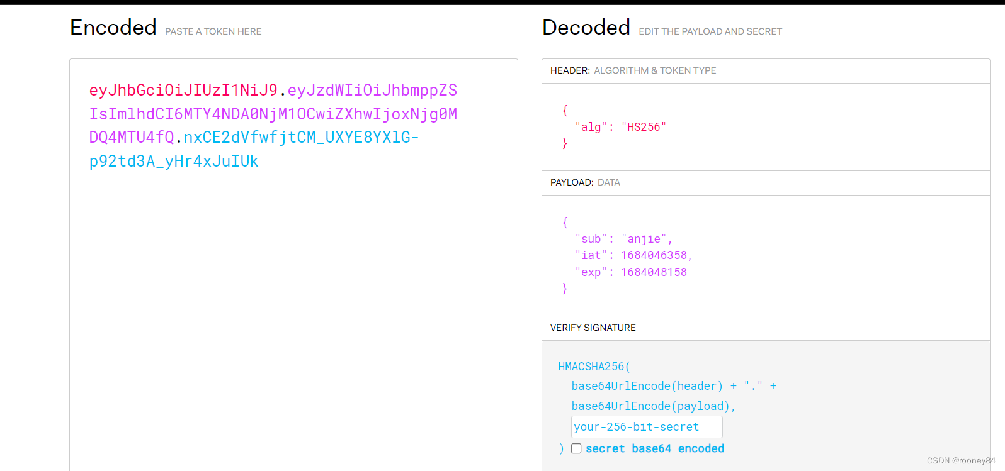The image size is (1005, 471).
Task: Click the blue token line p92td3A_yHr4xJuIUk
Action: coord(174,161)
